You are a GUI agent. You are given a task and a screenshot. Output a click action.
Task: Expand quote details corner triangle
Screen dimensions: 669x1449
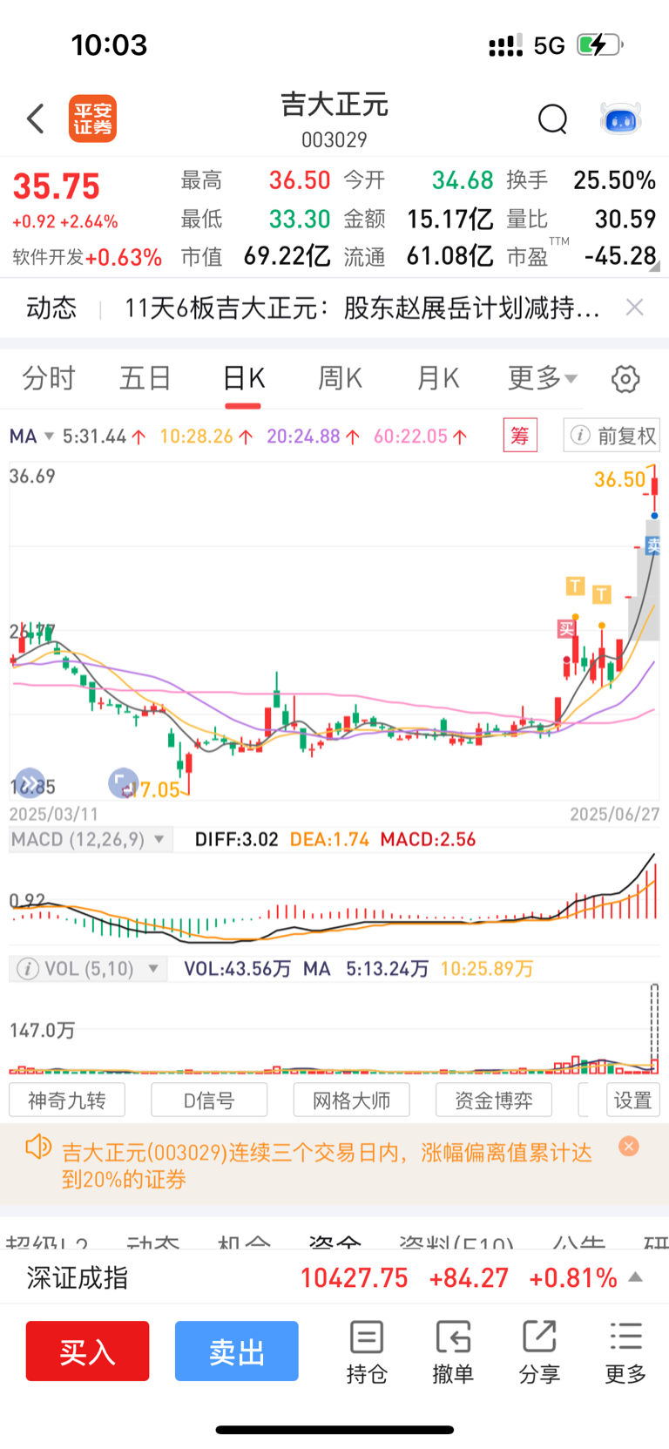(654, 267)
